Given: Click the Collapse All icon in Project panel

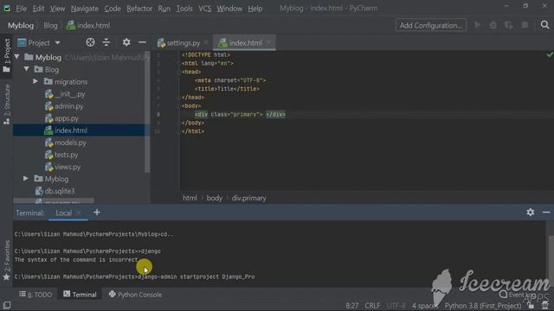Looking at the screenshot, I should tap(106, 42).
